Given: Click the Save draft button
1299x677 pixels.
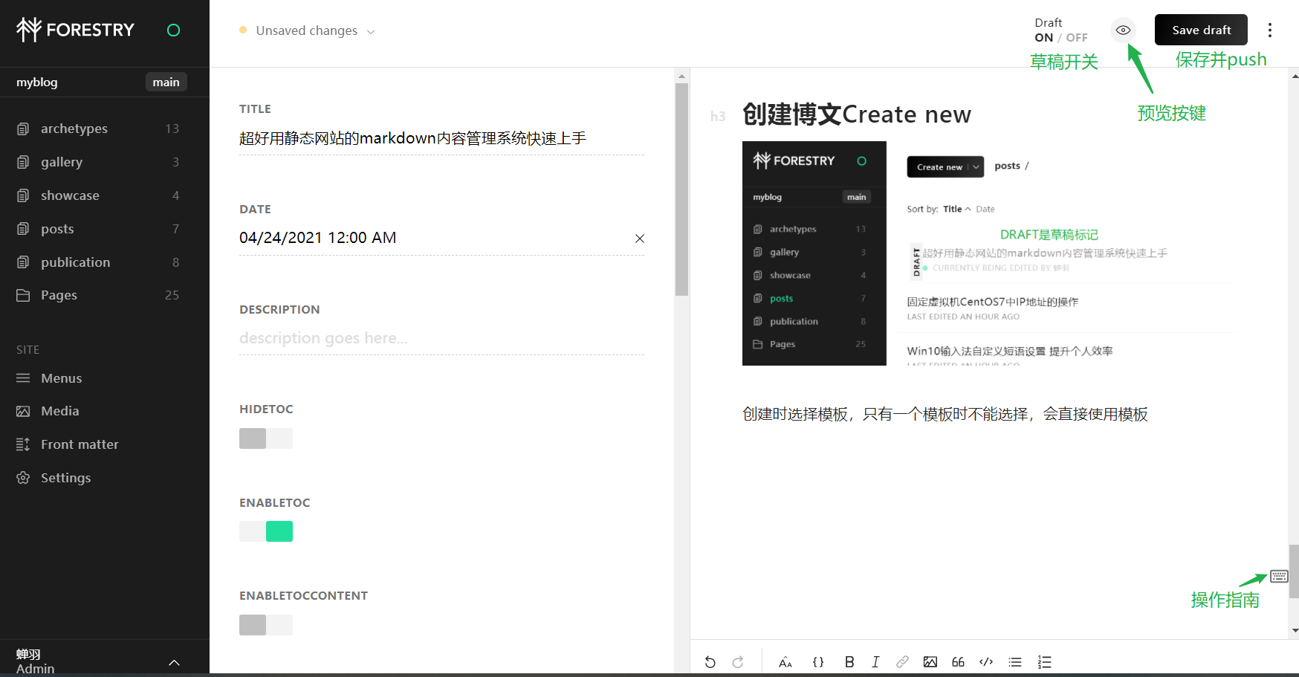Looking at the screenshot, I should point(1201,30).
